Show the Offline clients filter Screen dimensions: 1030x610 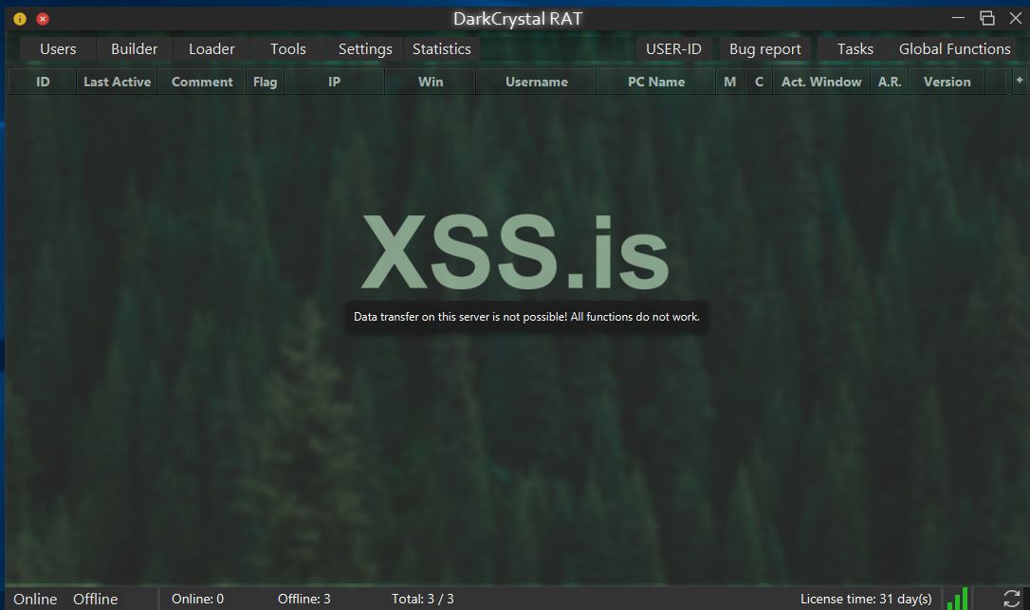pos(95,599)
